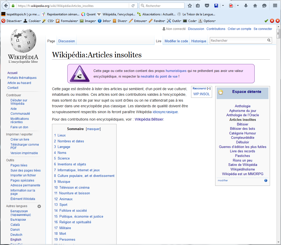This screenshot has width=281, height=245.
Task: Reload the page with the refresh icon
Action: point(133,6)
